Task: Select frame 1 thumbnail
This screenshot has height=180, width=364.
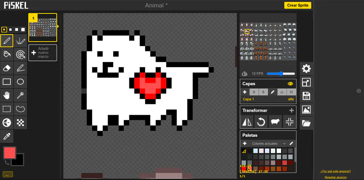Action: point(43,28)
